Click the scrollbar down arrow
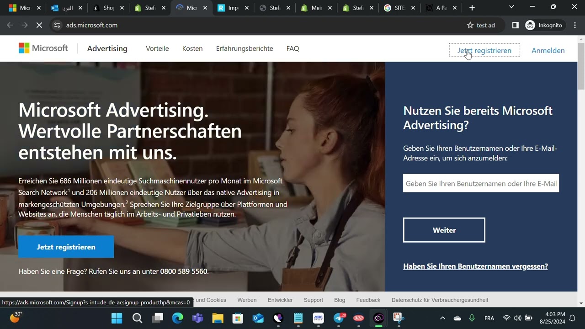585x329 pixels. (x=581, y=303)
